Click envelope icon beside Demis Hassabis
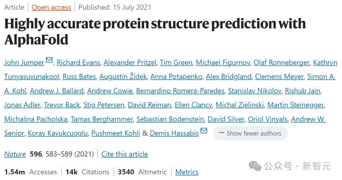342x180 pixels. (204, 131)
